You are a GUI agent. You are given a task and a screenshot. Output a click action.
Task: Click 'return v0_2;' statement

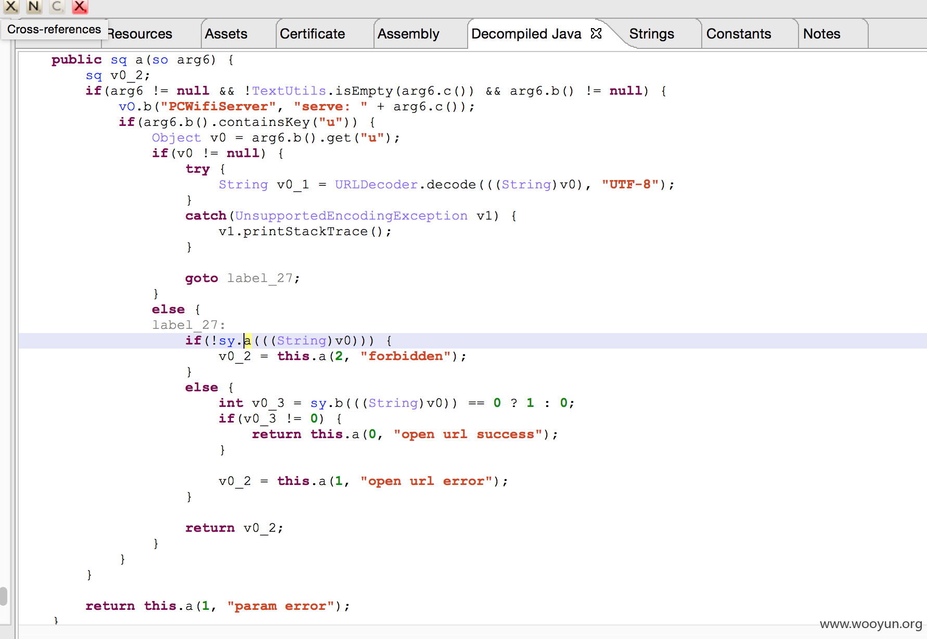[235, 528]
